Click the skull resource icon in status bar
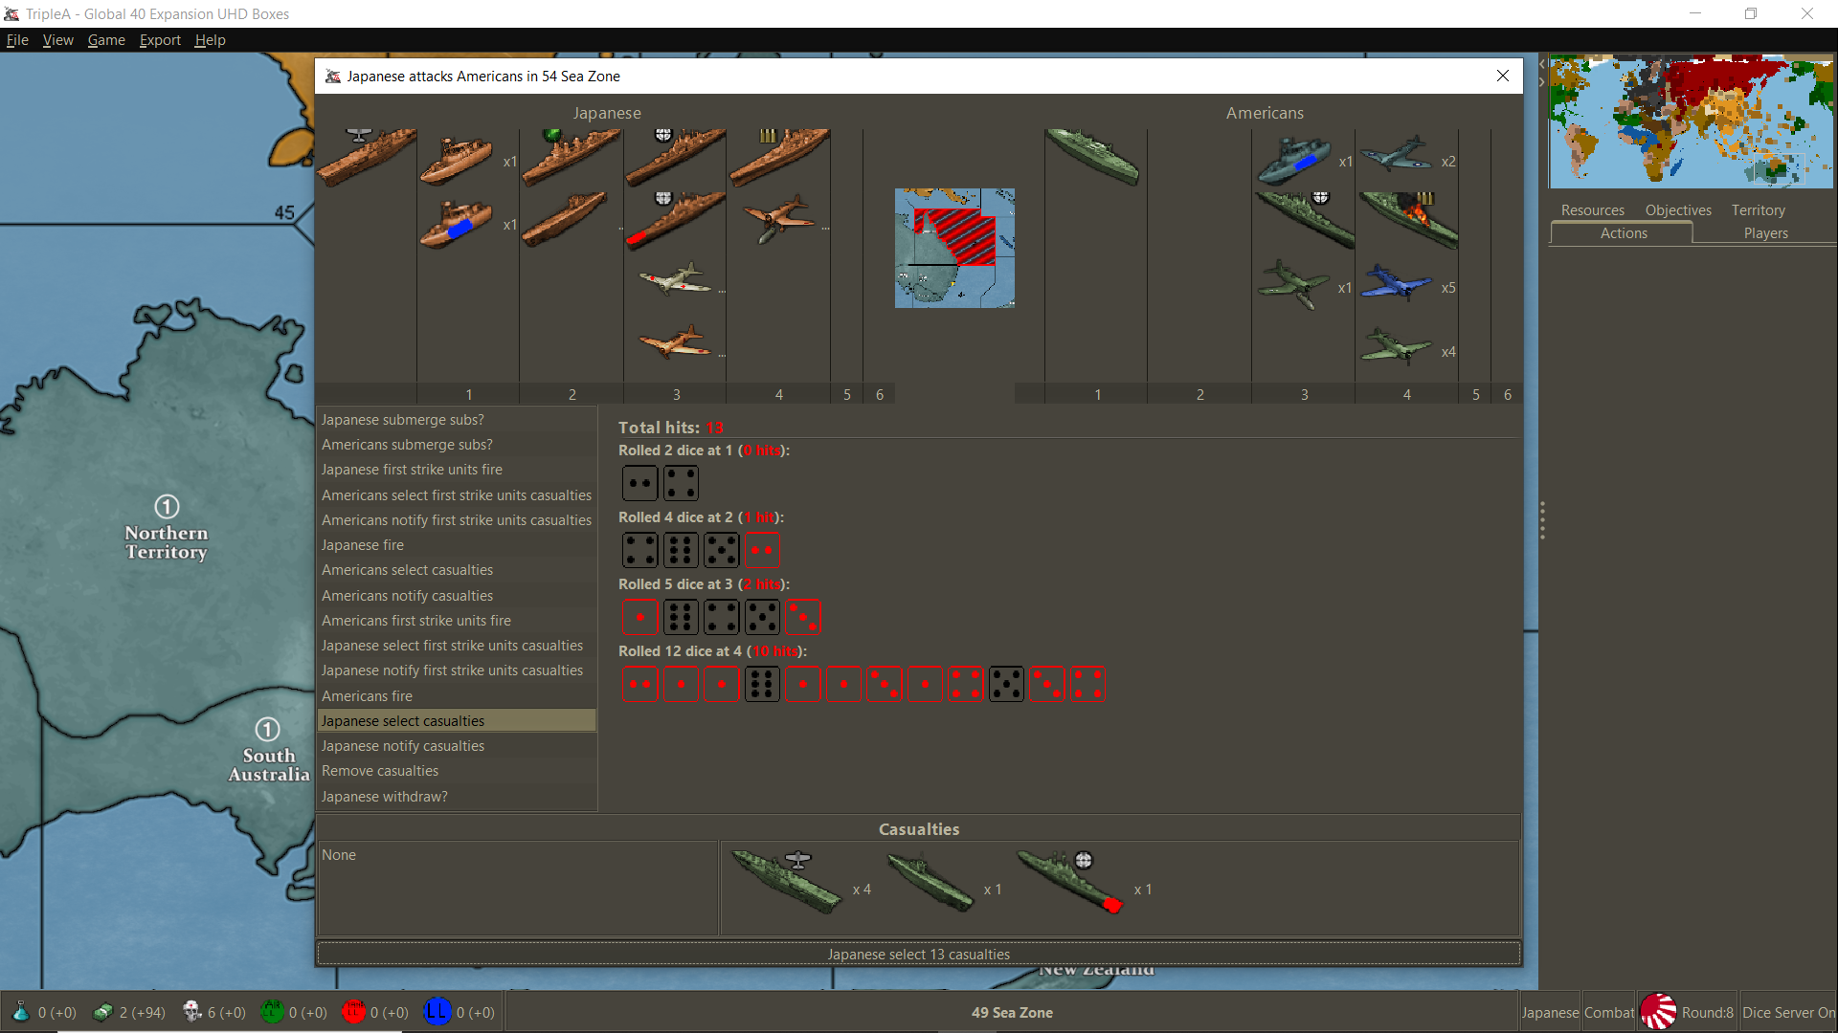This screenshot has height=1033, width=1838. [x=191, y=1012]
